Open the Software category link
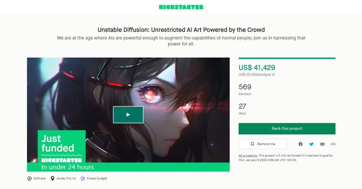This screenshot has width=362, height=189. (x=40, y=178)
